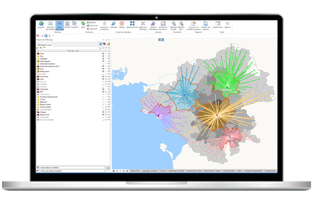Open the Ciblage target tool
The image size is (316, 198).
tap(122, 24)
